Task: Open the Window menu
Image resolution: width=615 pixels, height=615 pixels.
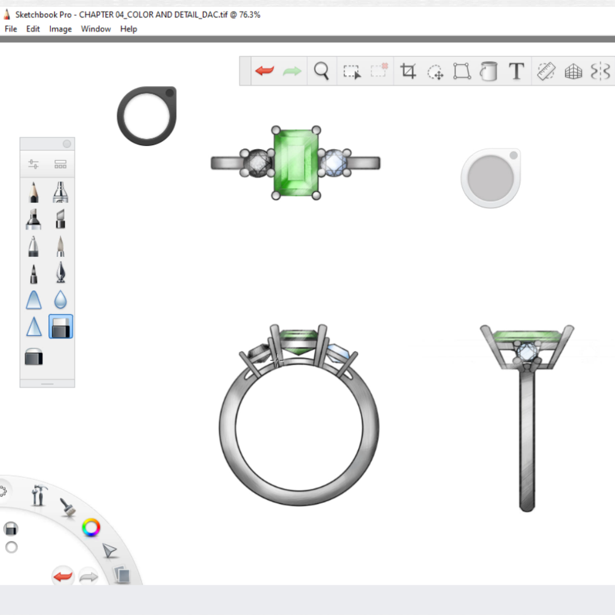Action: click(96, 28)
